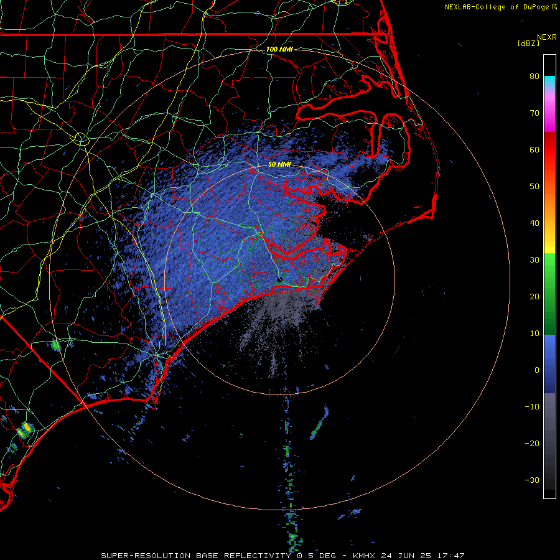Viewport: 560px width, 560px height.
Task: Click the green band of the color scale
Action: (549, 294)
